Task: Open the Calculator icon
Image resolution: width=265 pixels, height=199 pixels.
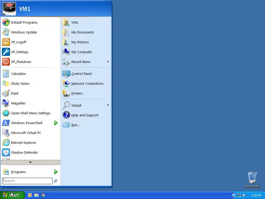Action: tap(6, 74)
